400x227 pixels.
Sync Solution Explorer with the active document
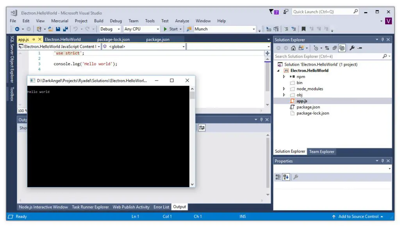click(x=327, y=47)
